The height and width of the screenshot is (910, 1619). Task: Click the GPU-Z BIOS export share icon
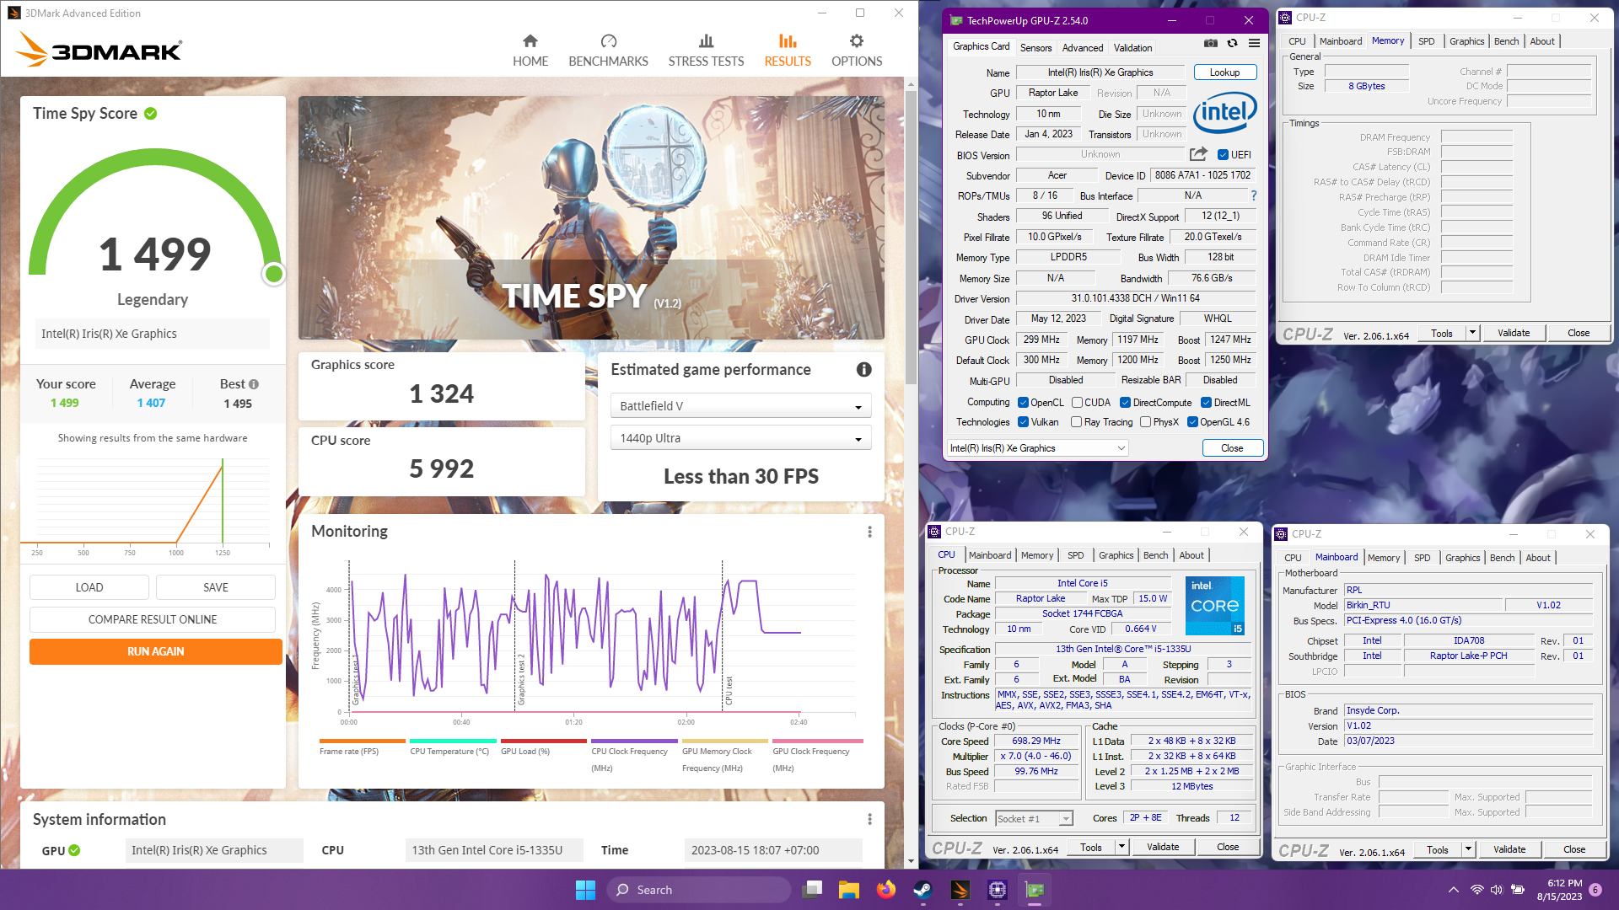tap(1198, 154)
